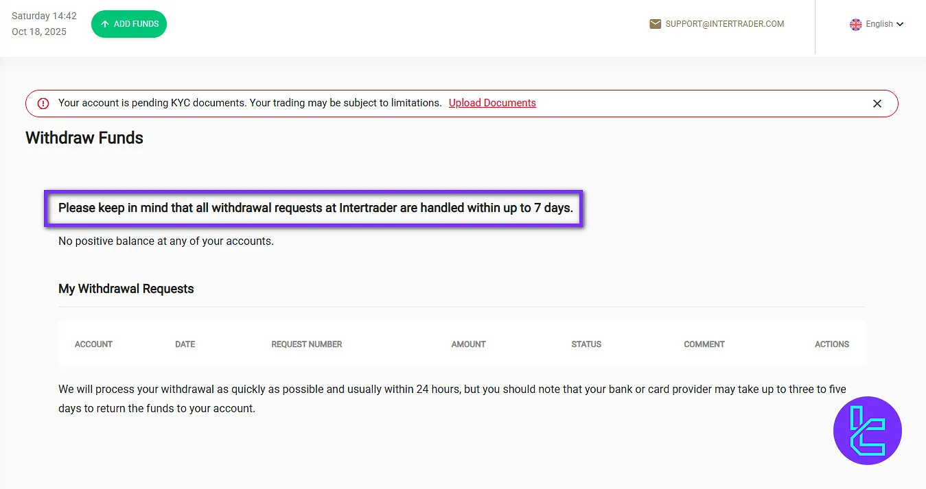
Task: Click the red warning icon in KYC banner
Action: (x=43, y=104)
